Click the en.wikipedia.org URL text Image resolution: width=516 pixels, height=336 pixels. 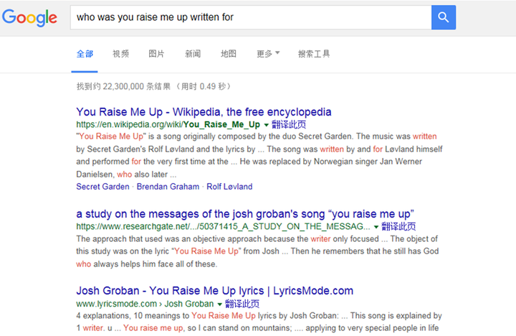(168, 124)
